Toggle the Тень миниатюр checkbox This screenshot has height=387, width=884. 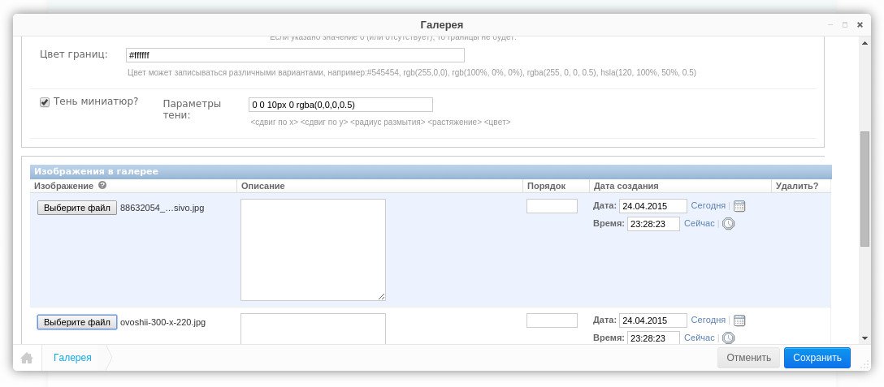(x=45, y=102)
